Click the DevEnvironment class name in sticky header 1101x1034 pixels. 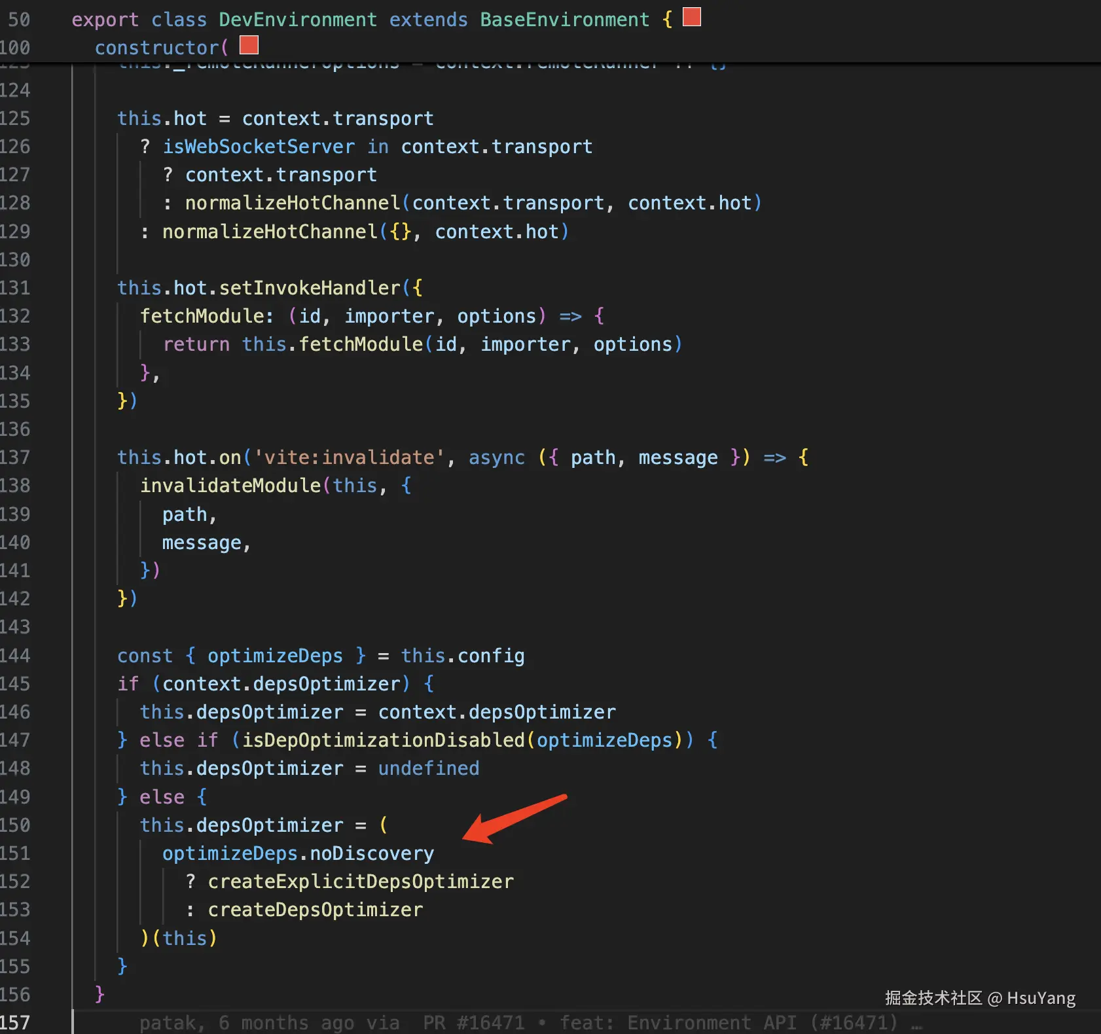pos(298,20)
